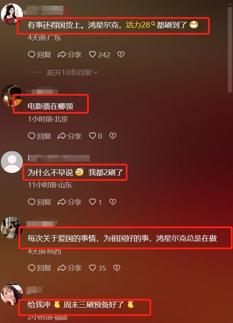Dislike the Guangdong comment via broken heart
Screen dimensions: 233x323
pos(121,54)
